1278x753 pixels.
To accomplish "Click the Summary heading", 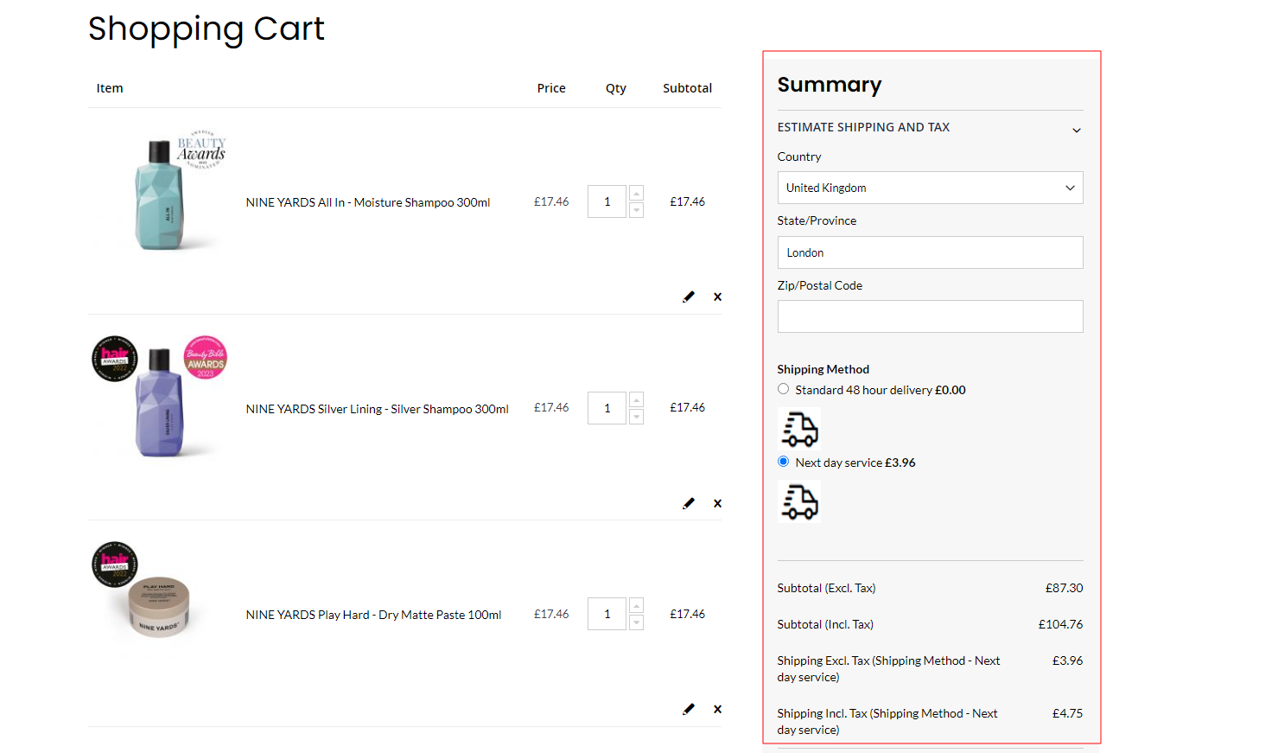I will [x=829, y=85].
